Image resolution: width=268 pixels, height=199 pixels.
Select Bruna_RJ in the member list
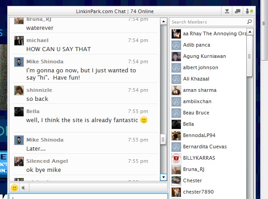tap(209, 169)
